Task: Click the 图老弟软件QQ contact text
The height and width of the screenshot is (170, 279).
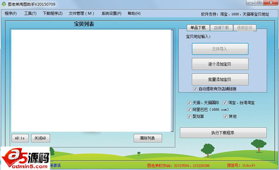Action: coord(178,166)
